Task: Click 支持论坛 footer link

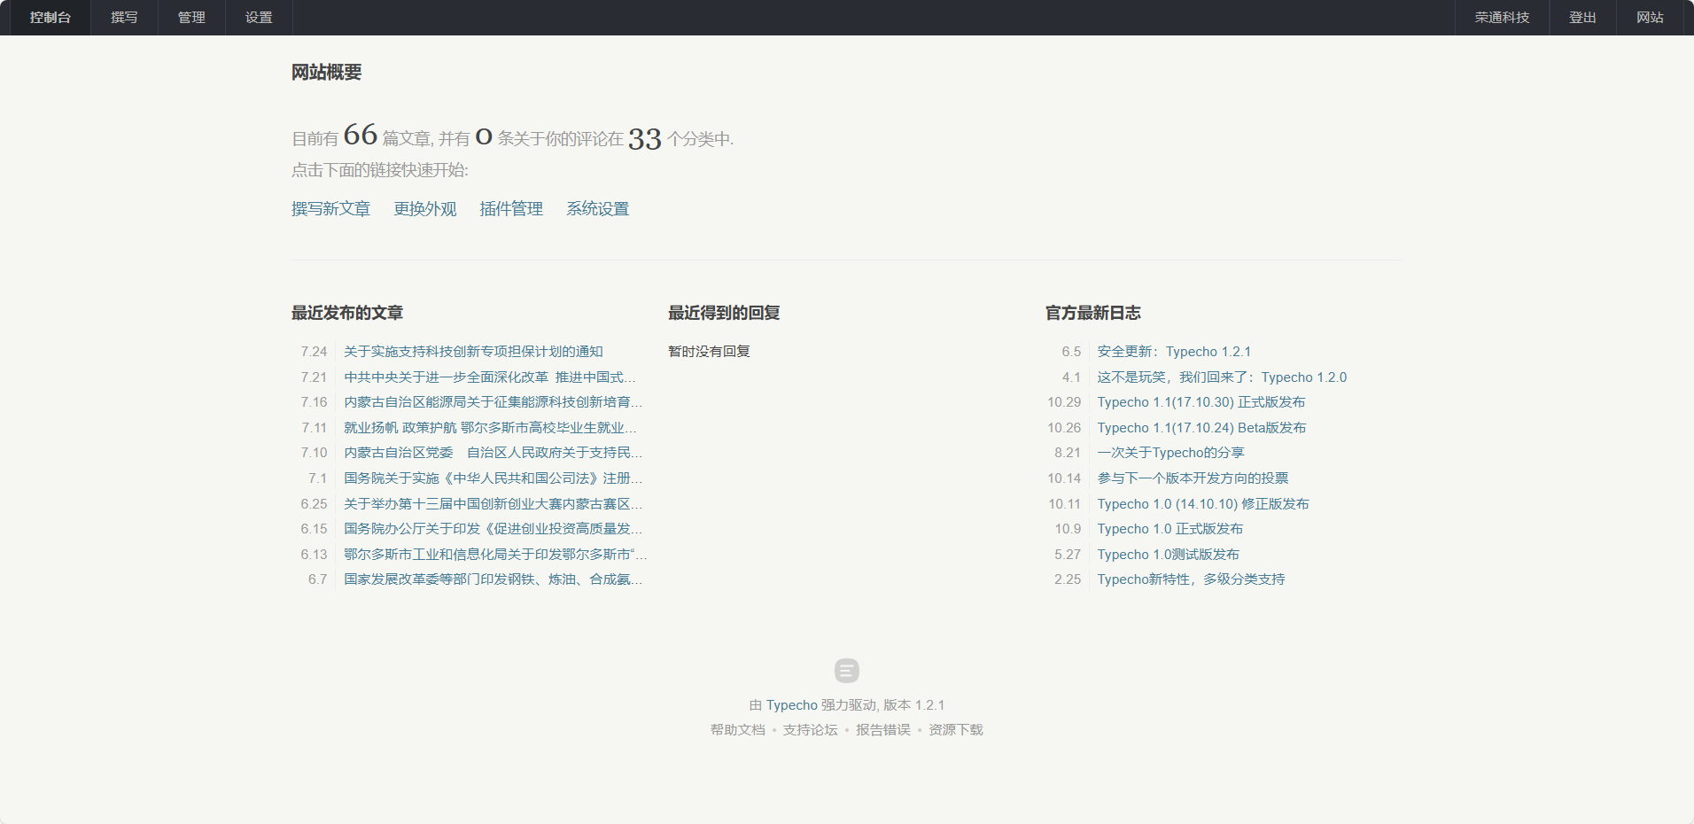Action: (x=809, y=730)
